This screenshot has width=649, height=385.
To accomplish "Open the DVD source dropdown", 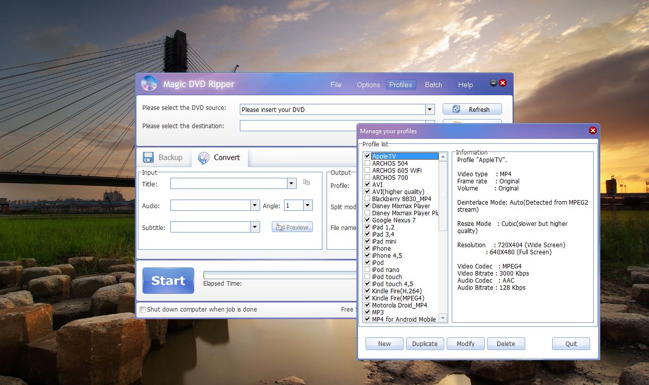I will pos(430,109).
